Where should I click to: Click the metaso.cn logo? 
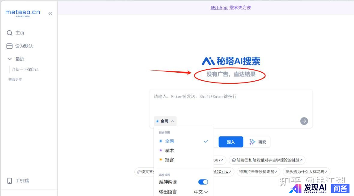tap(22, 13)
